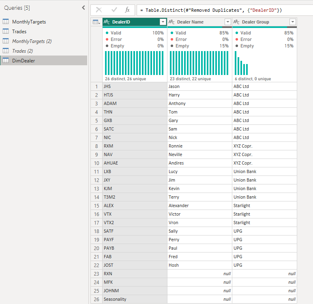This screenshot has height=304, width=313.
Task: Select the Dealer Name column header
Action: 199,22
